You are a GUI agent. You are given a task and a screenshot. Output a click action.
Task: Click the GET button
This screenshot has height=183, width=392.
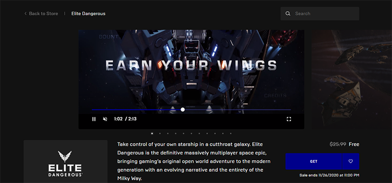click(x=314, y=161)
